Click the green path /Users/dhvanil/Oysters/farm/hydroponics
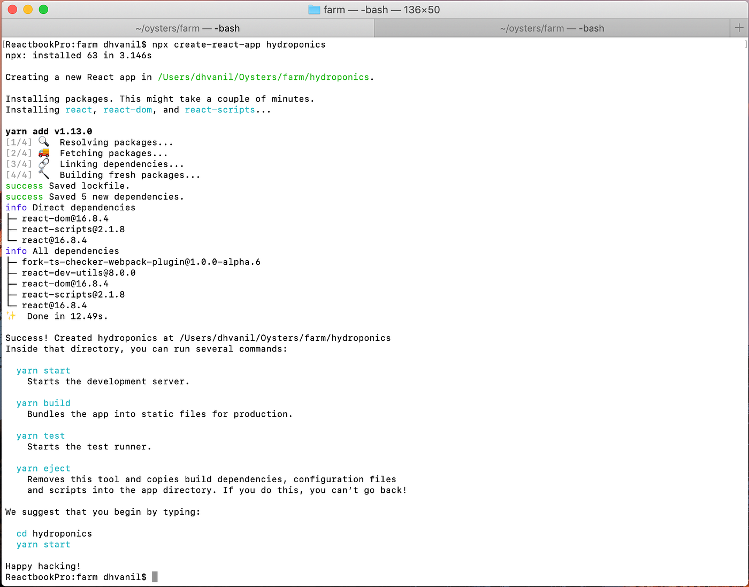Image resolution: width=749 pixels, height=587 pixels. click(263, 77)
